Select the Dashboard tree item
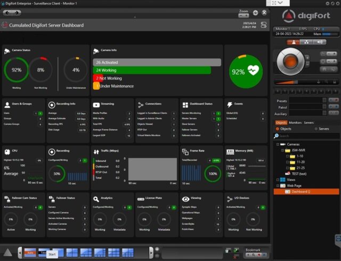 306,192
